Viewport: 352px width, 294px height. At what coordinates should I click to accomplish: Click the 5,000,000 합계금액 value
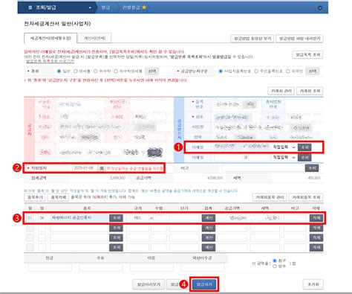(x=117, y=178)
